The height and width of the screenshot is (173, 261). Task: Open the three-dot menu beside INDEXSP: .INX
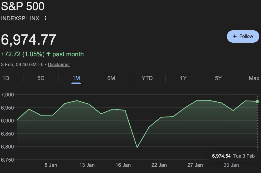point(46,18)
